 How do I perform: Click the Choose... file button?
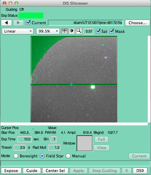tap(137, 23)
